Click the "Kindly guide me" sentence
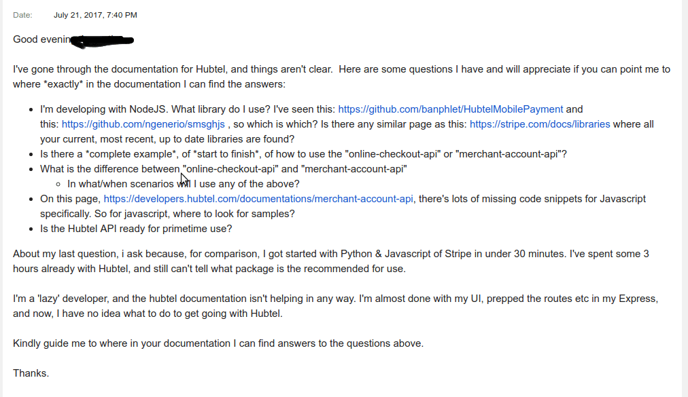The image size is (688, 397). click(x=218, y=343)
